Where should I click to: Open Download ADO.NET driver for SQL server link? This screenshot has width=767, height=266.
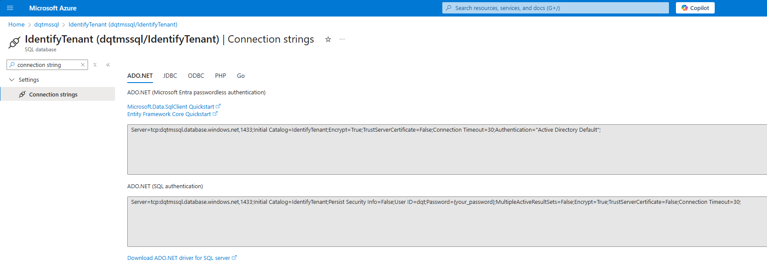click(x=182, y=258)
